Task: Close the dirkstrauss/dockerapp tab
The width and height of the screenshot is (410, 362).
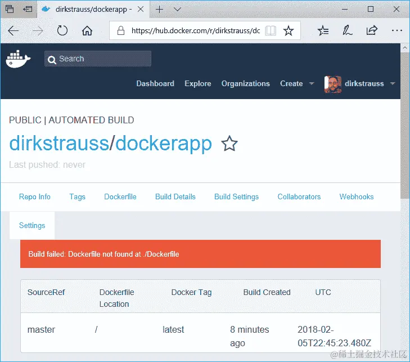Action: tap(141, 9)
